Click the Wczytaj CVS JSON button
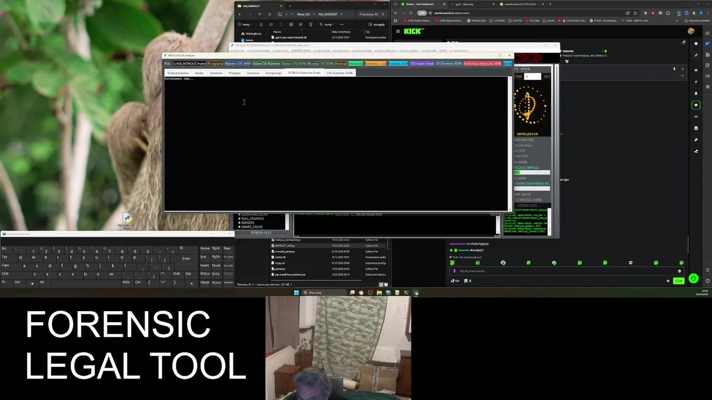712x400 pixels. click(320, 63)
